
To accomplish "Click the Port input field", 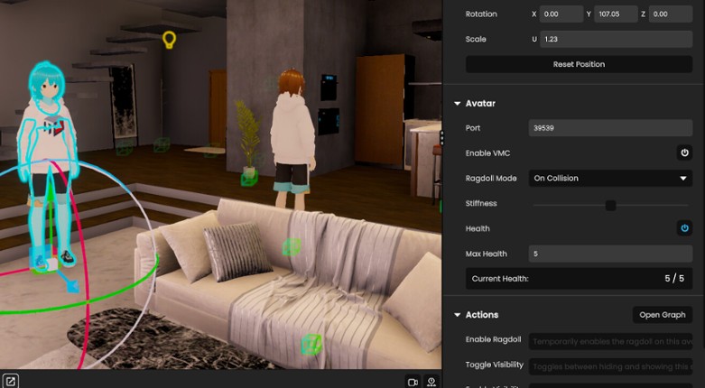I will (x=610, y=128).
